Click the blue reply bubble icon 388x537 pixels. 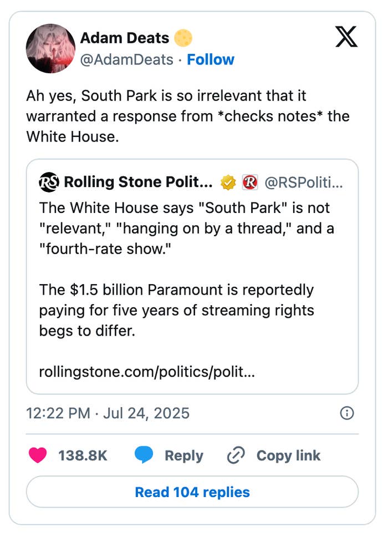tap(144, 455)
